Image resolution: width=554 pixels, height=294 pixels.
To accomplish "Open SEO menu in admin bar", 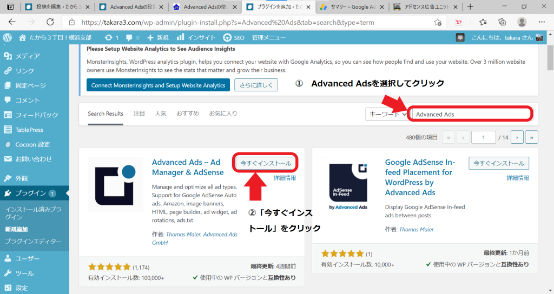I will click(x=234, y=37).
